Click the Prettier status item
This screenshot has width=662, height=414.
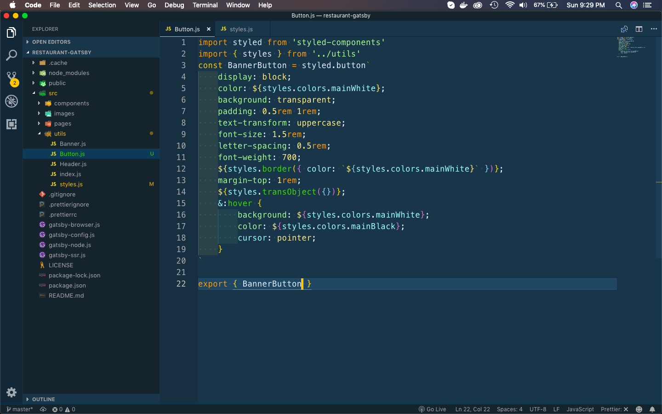[614, 409]
